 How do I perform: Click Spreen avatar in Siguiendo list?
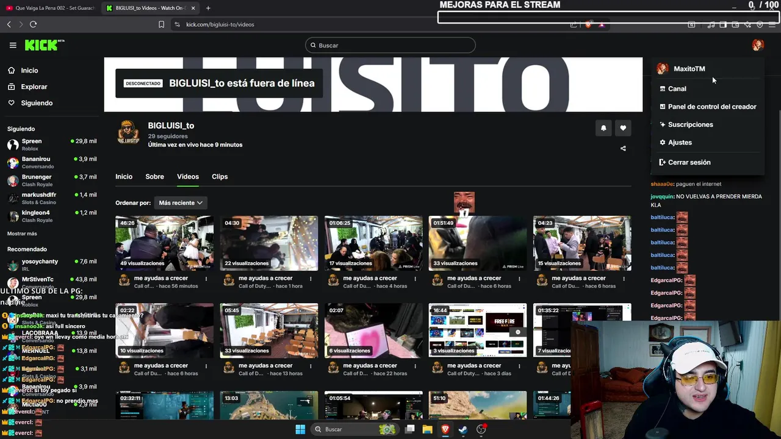point(13,145)
